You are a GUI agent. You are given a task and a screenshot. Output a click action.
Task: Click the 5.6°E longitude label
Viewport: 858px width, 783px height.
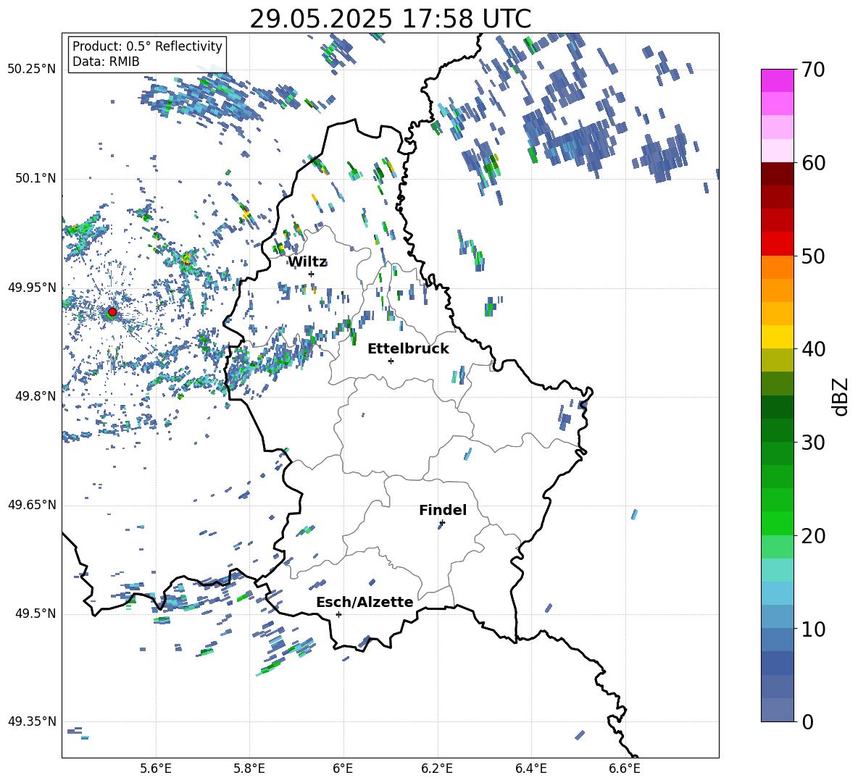pyautogui.click(x=156, y=769)
